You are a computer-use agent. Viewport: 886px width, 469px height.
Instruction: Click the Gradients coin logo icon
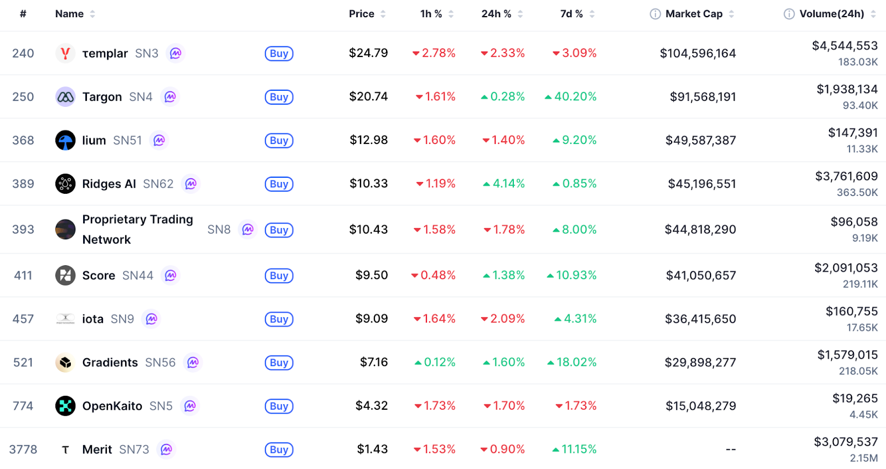click(x=65, y=363)
